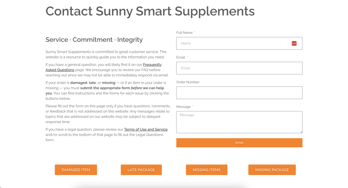Click the Service Commitment Integrity subheading
This screenshot has height=188, width=348.
click(x=94, y=40)
